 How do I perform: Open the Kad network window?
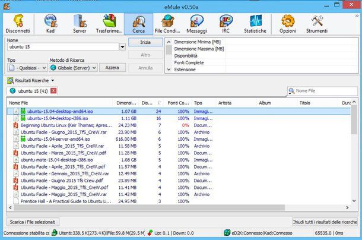coord(50,24)
